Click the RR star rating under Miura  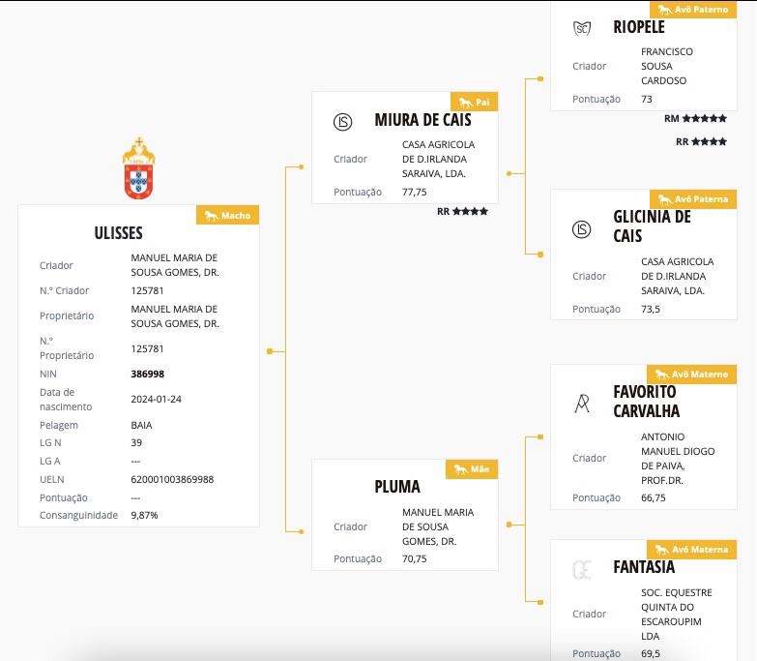(462, 211)
